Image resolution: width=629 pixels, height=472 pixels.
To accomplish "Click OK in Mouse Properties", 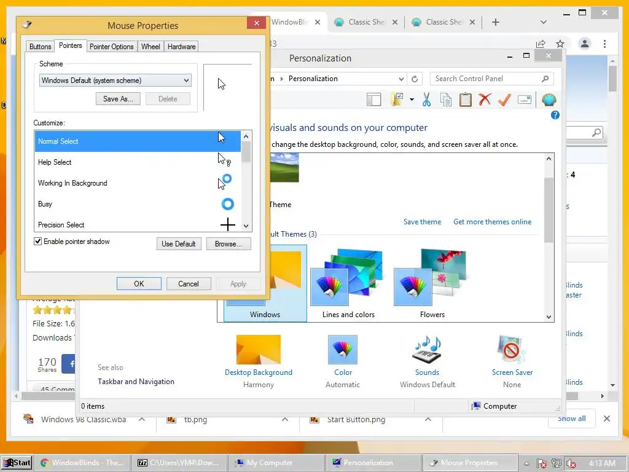I will point(139,284).
